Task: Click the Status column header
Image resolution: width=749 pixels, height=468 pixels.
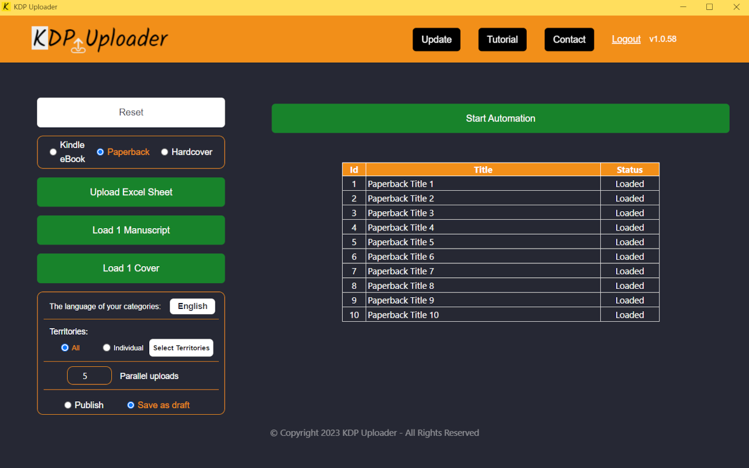Action: (630, 170)
